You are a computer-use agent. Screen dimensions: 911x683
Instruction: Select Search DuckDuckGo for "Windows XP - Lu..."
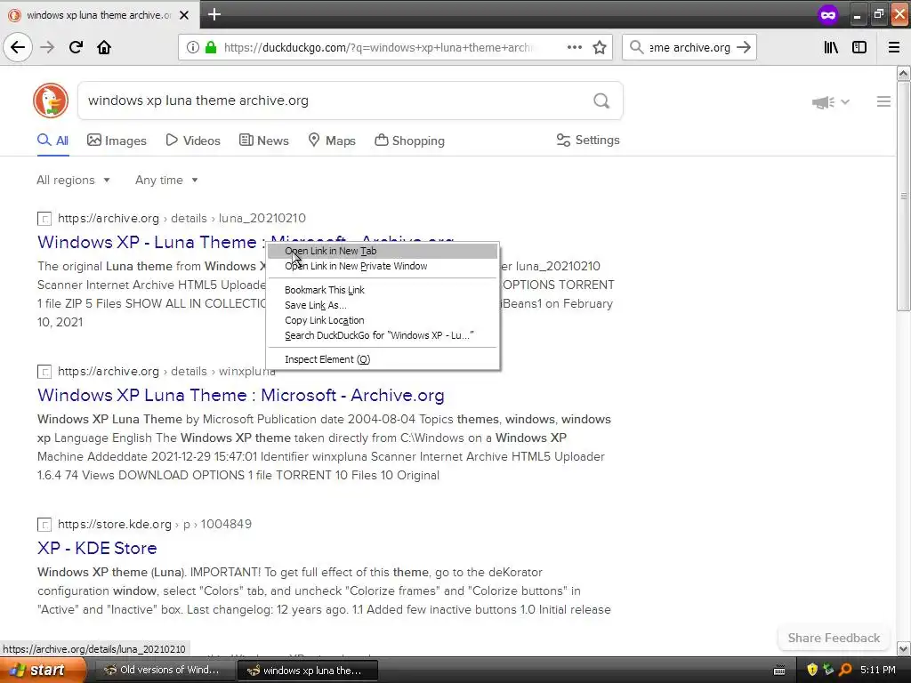coord(383,335)
